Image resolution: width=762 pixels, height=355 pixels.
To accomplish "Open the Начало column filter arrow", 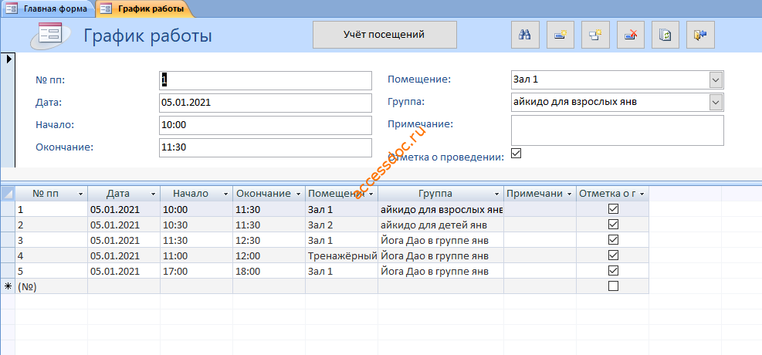I will tap(226, 194).
